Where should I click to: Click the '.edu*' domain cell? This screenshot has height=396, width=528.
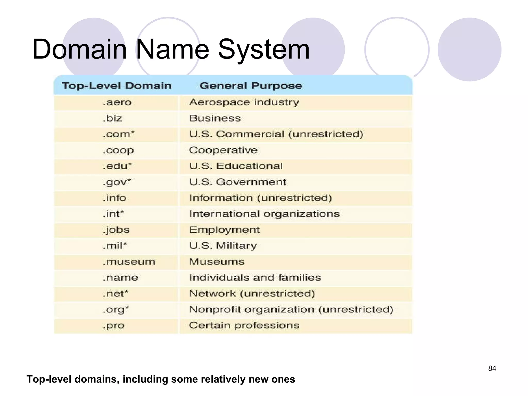[x=116, y=167]
